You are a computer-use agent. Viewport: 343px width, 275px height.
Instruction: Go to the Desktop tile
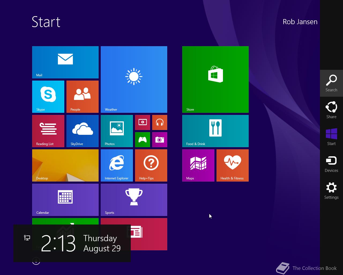click(x=65, y=165)
